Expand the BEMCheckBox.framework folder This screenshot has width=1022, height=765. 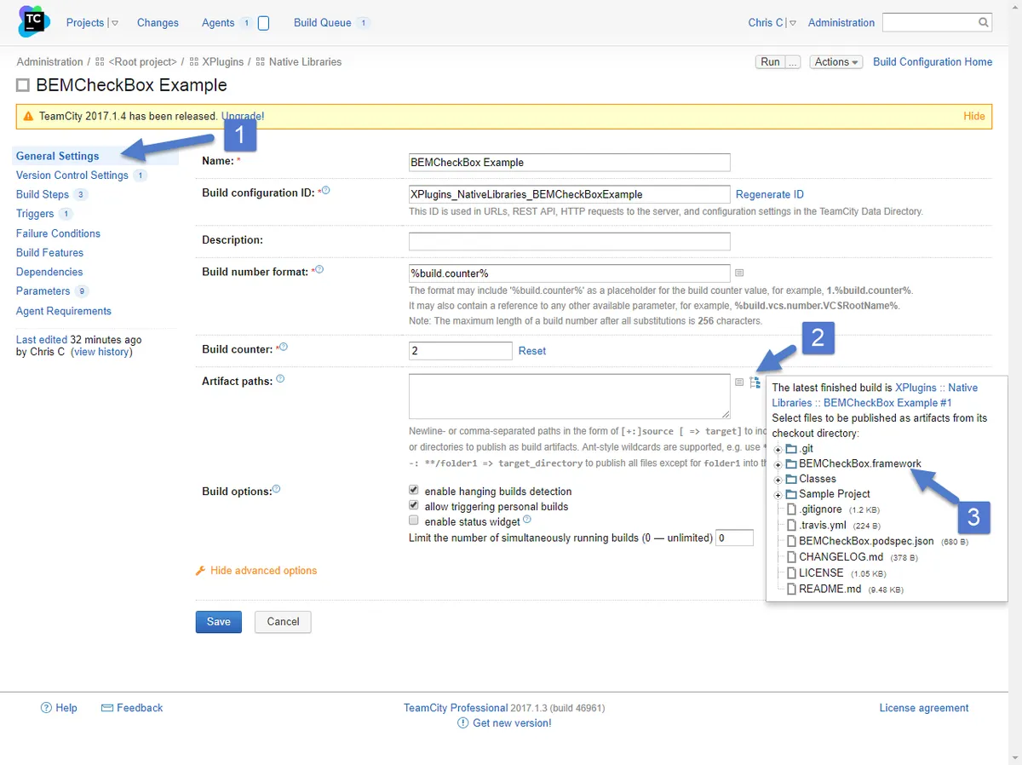778,464
